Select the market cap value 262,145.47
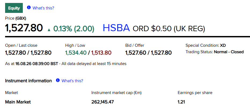 (102, 102)
